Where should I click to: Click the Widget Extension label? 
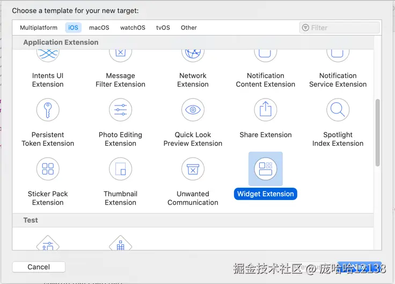tap(266, 194)
